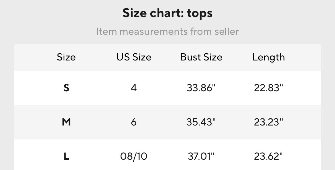Click the 23.23" length value

pos(269,122)
